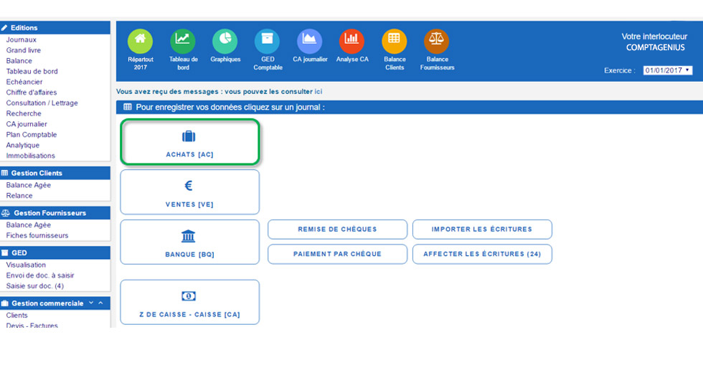Open the Tableau de bord chart icon

(182, 41)
